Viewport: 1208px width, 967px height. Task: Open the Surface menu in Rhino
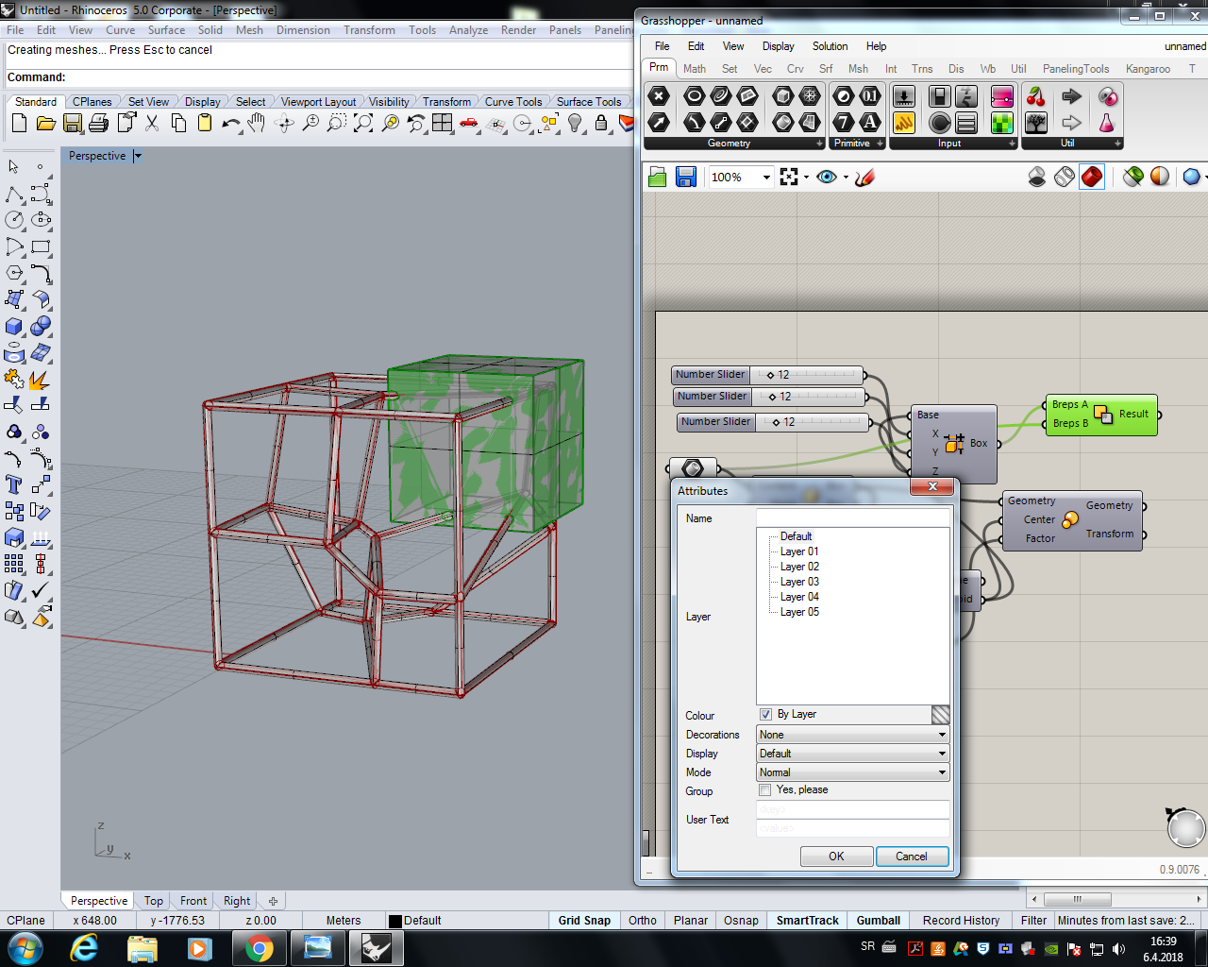point(166,30)
